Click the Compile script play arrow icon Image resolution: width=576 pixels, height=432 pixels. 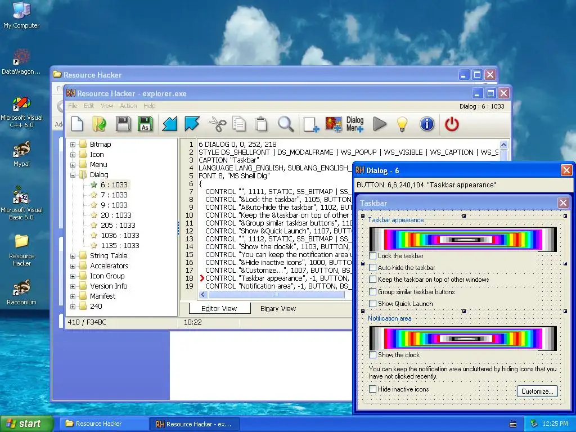click(x=380, y=124)
